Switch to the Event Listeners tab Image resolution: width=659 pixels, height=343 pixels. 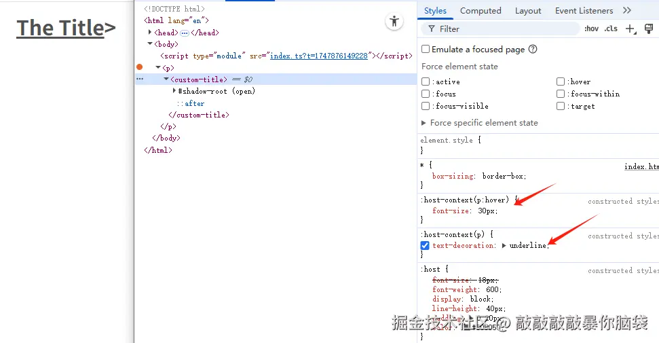pyautogui.click(x=584, y=10)
